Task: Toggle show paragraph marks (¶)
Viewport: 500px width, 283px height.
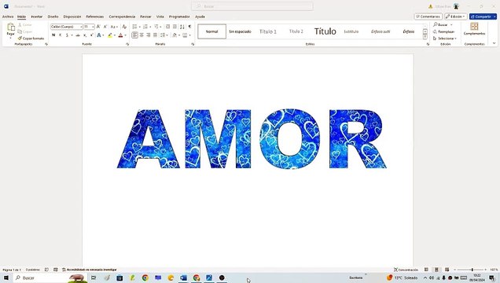Action: (189, 27)
